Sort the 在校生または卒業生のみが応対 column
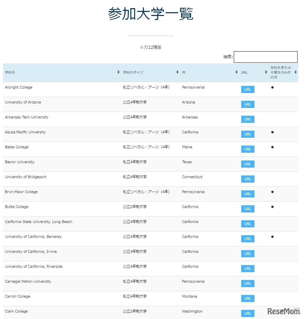This screenshot has height=319, width=305. [295, 72]
